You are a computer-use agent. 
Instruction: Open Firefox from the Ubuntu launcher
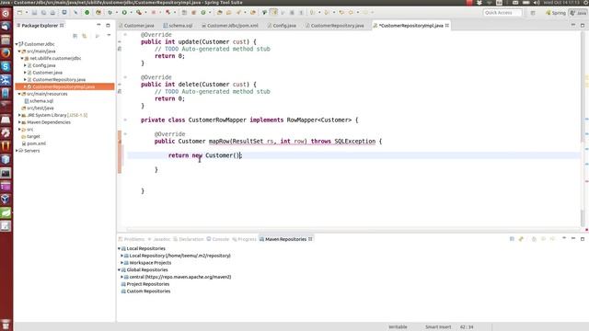(6, 53)
